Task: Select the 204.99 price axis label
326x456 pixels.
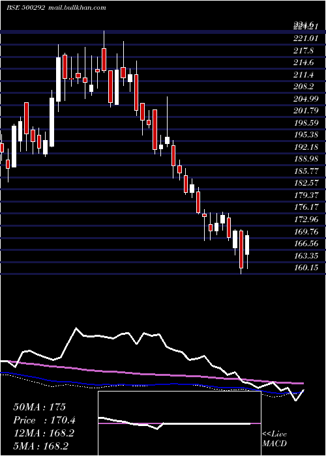Action: tap(306, 99)
